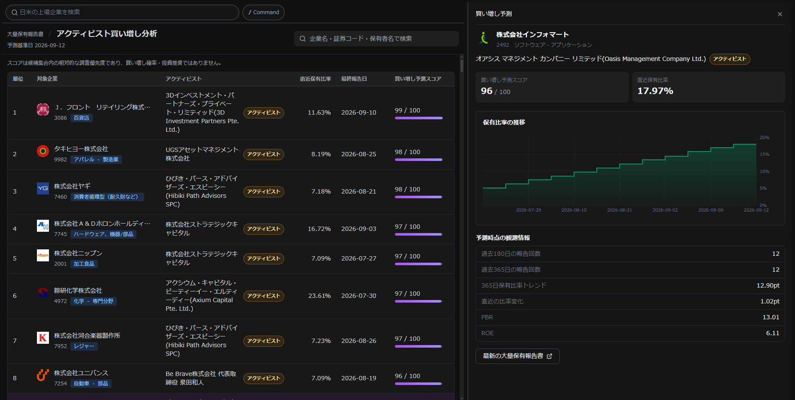Image resolution: width=795 pixels, height=400 pixels.
Task: Click the external link icon on 最新の大量保有報告書
Action: [x=549, y=356]
